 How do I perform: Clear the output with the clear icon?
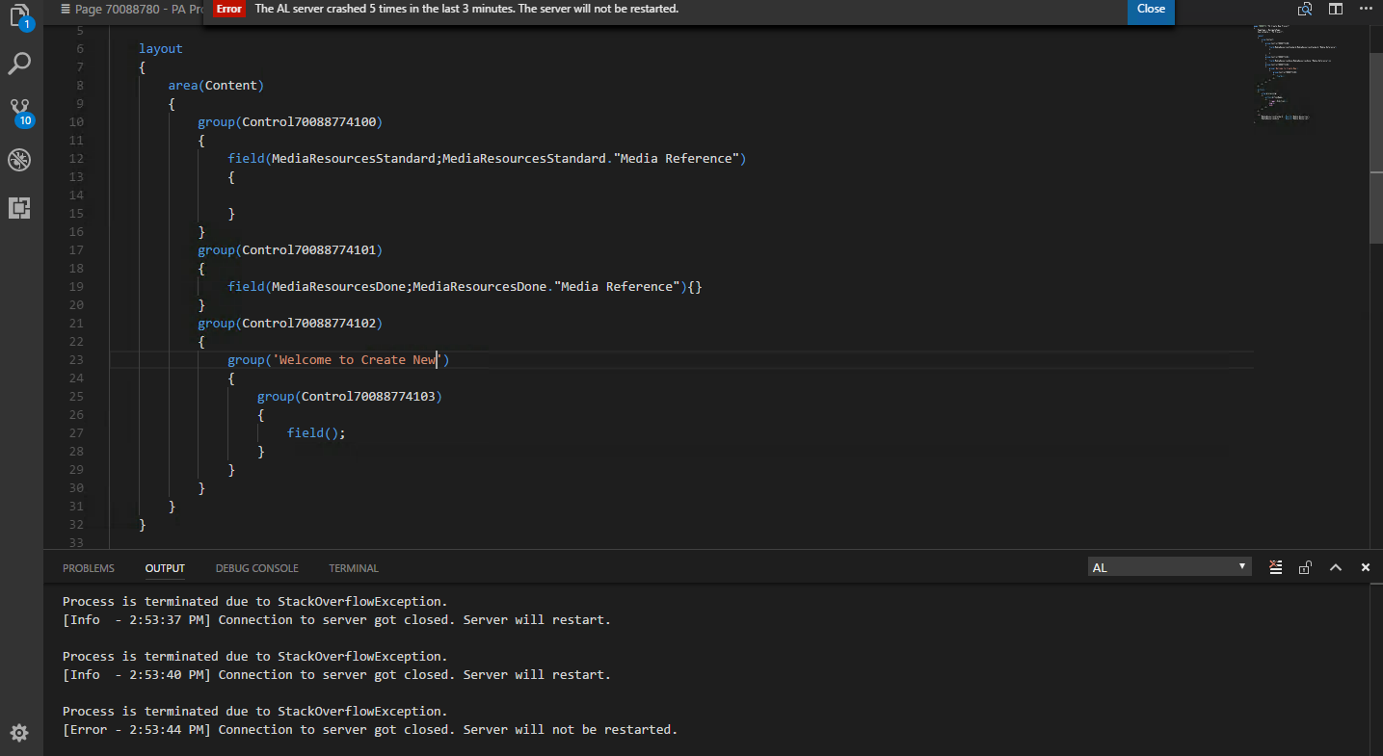click(1275, 567)
